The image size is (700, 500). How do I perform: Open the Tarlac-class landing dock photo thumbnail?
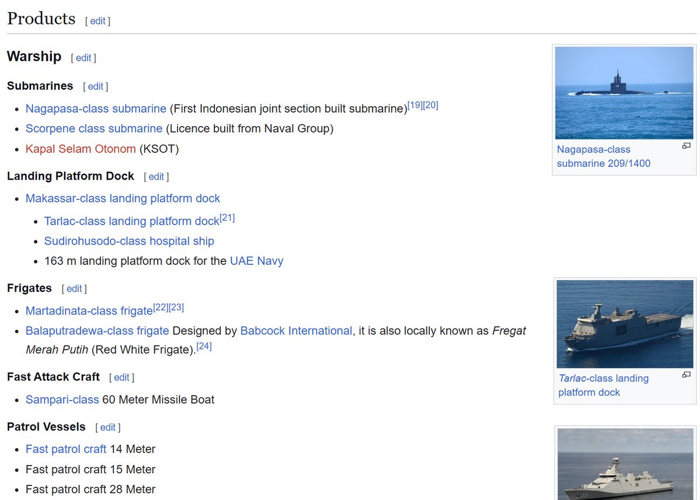pyautogui.click(x=625, y=324)
